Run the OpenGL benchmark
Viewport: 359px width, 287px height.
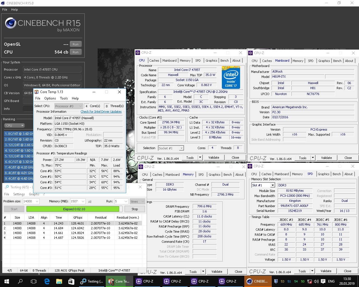[x=76, y=44]
